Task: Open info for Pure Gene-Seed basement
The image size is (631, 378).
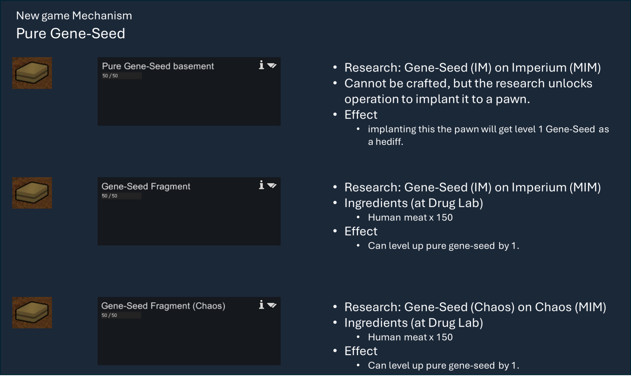Action: click(261, 65)
